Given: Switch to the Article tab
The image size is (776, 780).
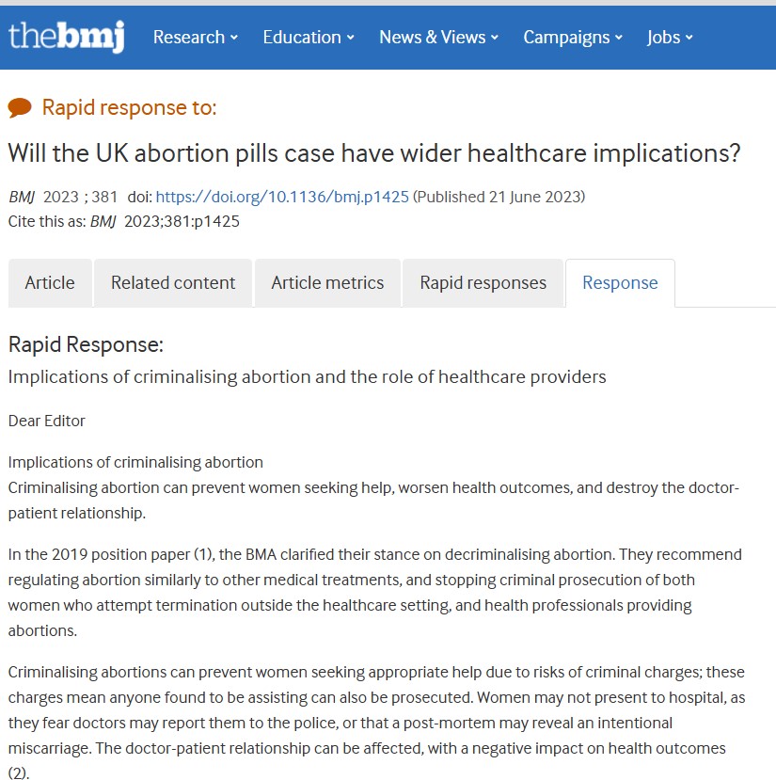Looking at the screenshot, I should pyautogui.click(x=50, y=282).
